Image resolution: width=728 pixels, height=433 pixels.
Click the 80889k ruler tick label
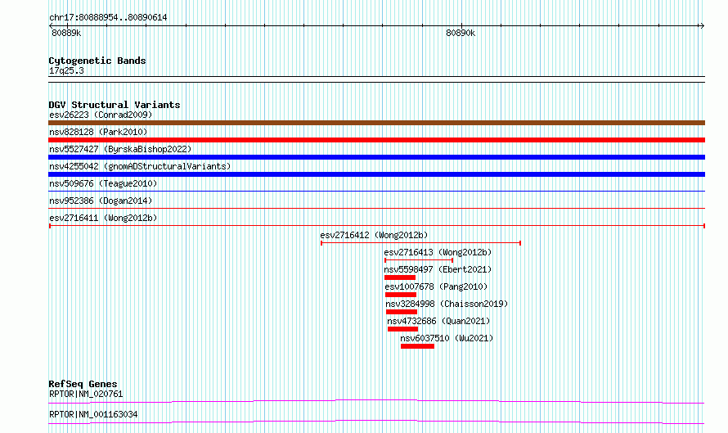point(66,33)
